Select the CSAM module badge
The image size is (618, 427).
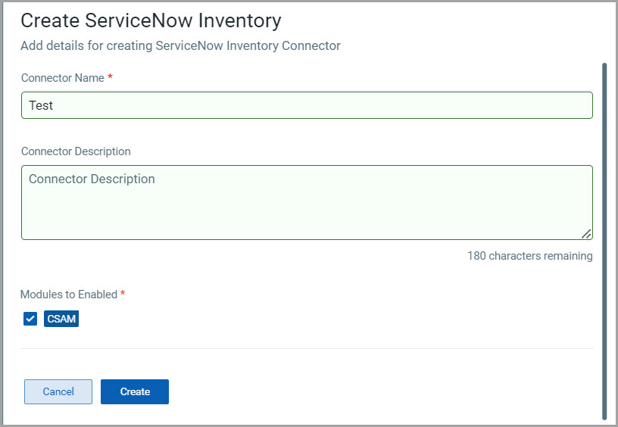(x=61, y=319)
